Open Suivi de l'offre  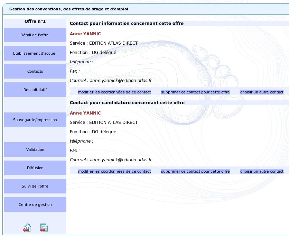point(35,186)
